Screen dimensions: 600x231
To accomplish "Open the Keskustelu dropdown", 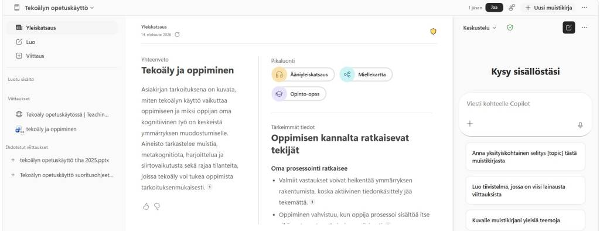I will (479, 28).
